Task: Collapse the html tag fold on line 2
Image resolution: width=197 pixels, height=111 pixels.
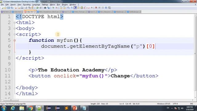Action: coord(14,23)
